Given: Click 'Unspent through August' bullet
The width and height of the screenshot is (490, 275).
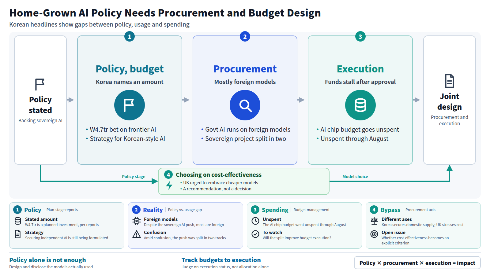Looking at the screenshot, I should (x=354, y=139).
